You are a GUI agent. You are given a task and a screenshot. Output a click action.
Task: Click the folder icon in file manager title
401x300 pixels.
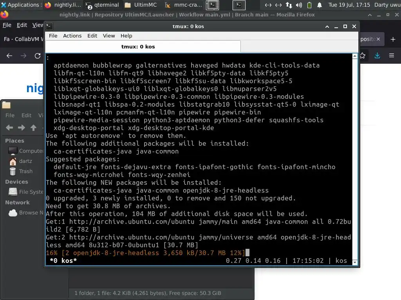pyautogui.click(x=6, y=105)
